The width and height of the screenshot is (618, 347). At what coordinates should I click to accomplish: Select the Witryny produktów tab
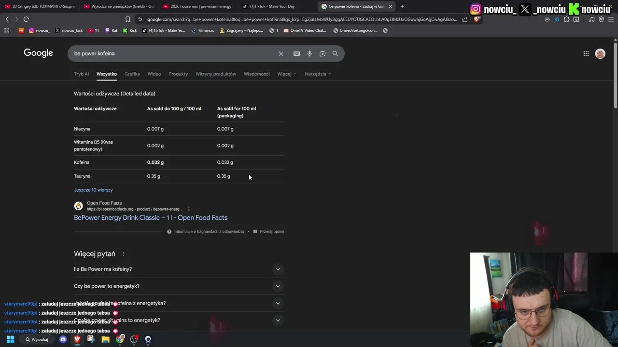(216, 74)
